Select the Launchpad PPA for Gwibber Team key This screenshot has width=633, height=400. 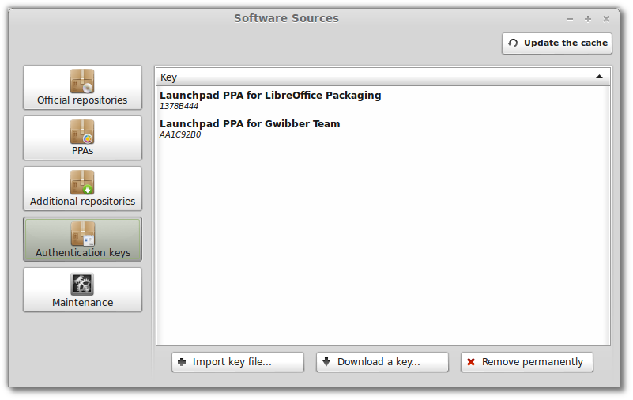[382, 128]
